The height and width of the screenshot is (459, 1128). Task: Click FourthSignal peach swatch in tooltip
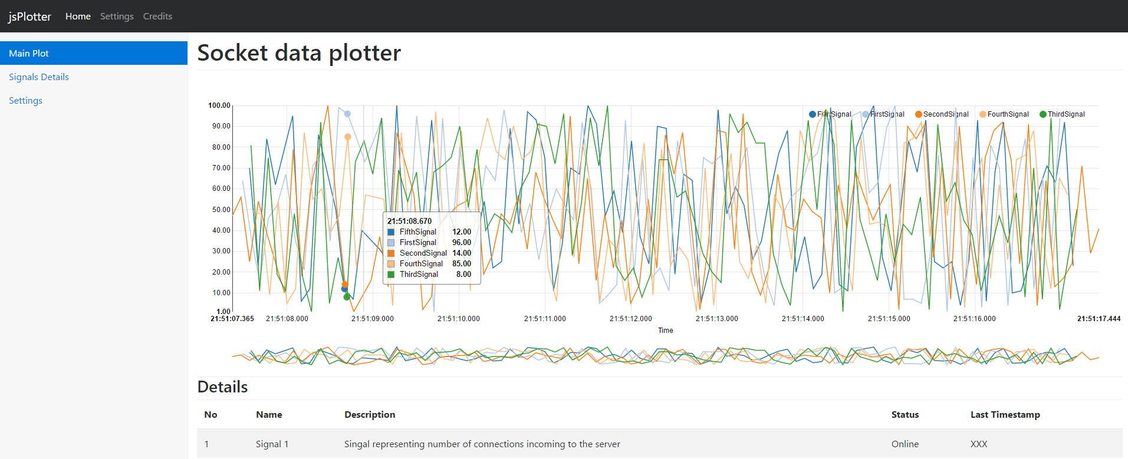pos(391,264)
